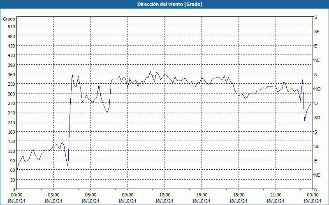Select the 18/10/24 date under 06:00
The width and height of the screenshot is (329, 205).
pyautogui.click(x=90, y=201)
